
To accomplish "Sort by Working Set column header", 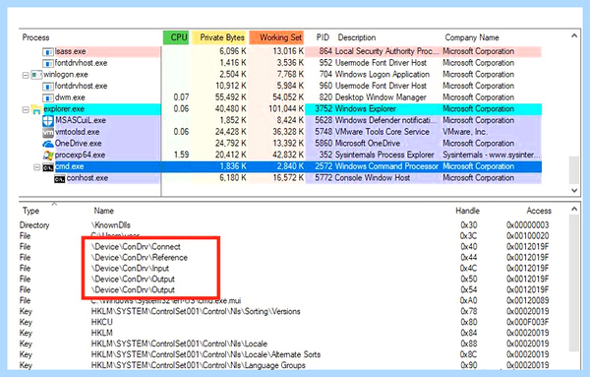I will (x=276, y=37).
